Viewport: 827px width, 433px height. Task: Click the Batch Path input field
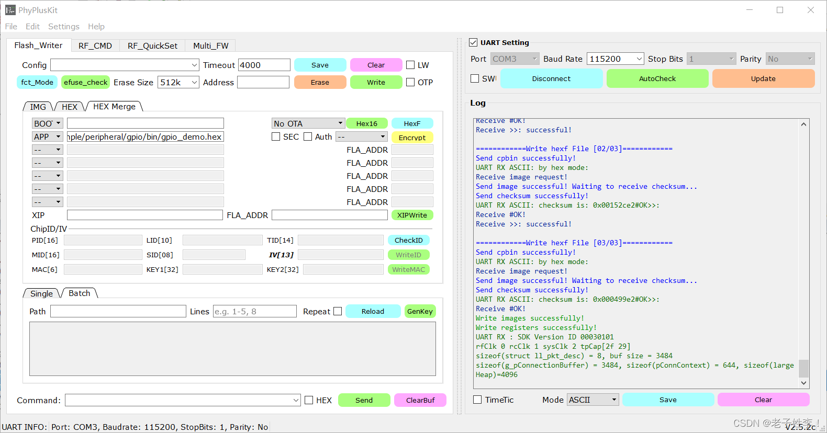tap(118, 311)
